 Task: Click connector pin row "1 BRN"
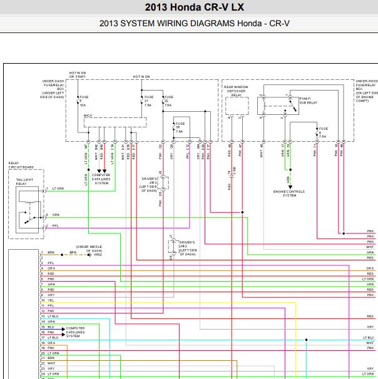48,252
